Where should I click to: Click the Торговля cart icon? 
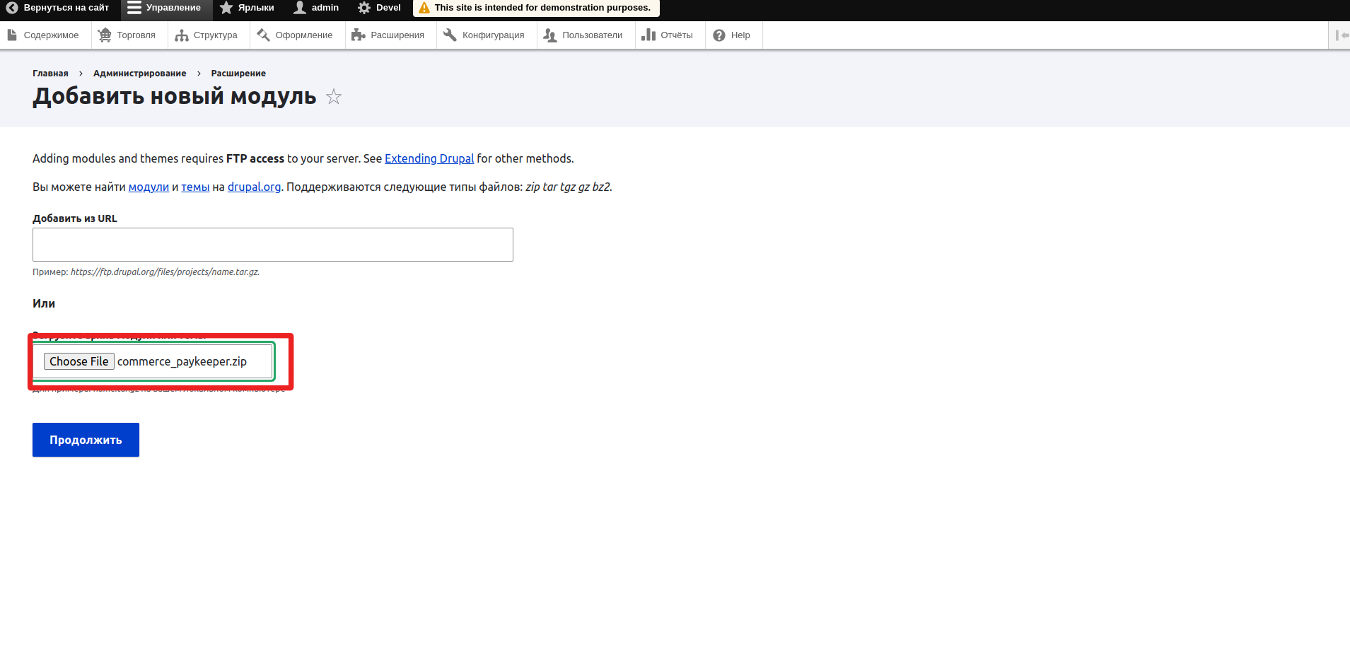coord(105,35)
